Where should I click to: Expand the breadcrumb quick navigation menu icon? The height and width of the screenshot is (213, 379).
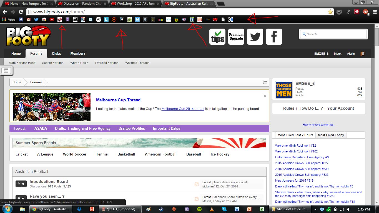click(x=265, y=82)
